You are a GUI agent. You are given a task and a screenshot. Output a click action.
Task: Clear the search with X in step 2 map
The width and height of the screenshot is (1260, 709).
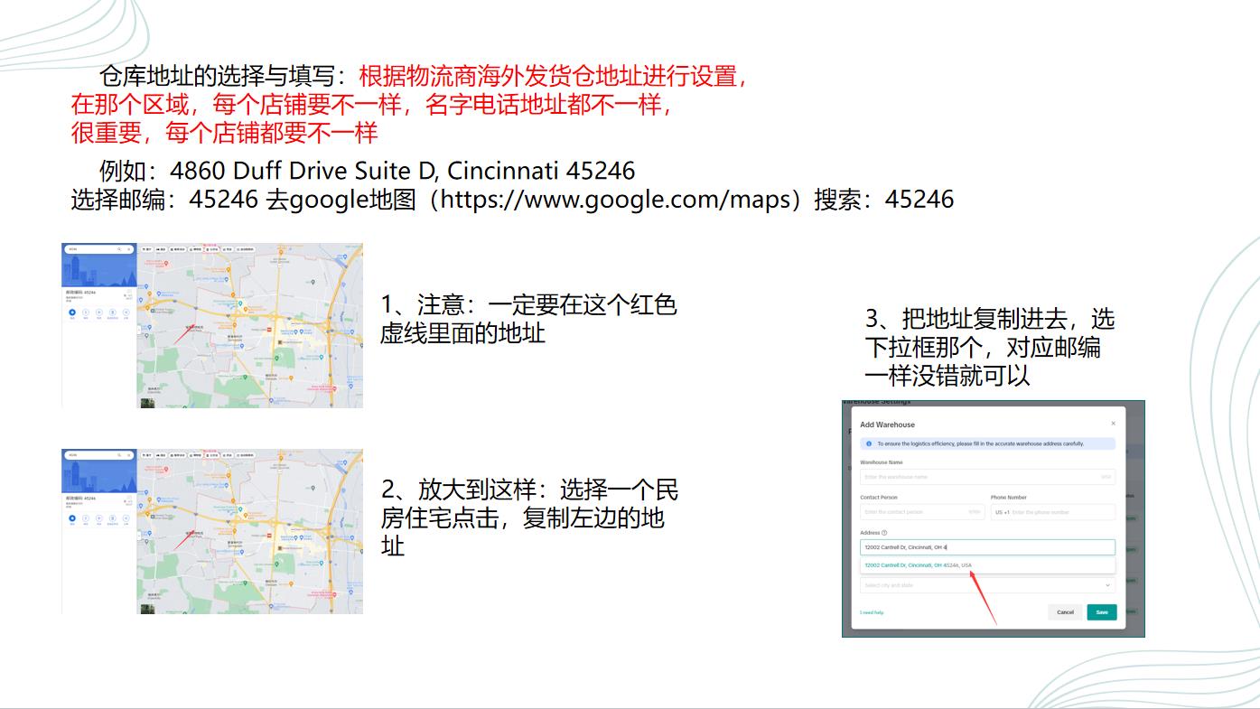tap(128, 455)
